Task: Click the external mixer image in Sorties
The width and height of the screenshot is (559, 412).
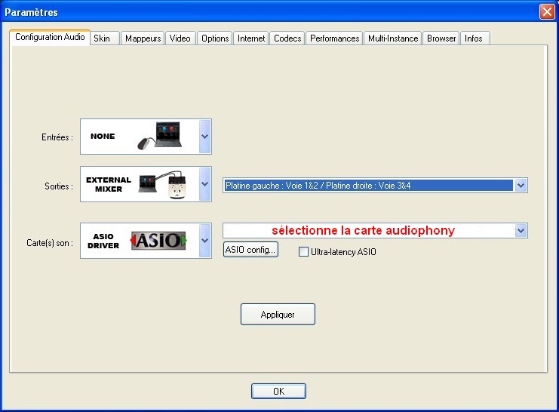Action: click(160, 184)
